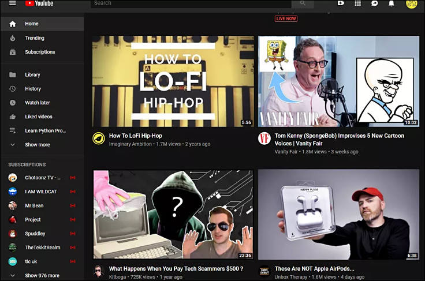
Task: Expand Show 976 more subscriptions
Action: coord(42,275)
